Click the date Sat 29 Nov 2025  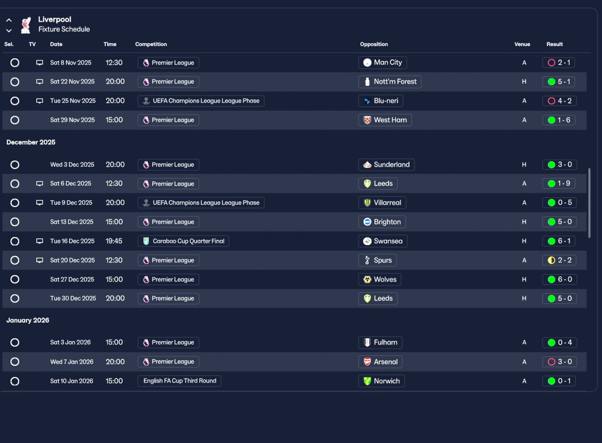(72, 120)
